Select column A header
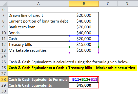138x94 pixels. [x=38, y=4]
